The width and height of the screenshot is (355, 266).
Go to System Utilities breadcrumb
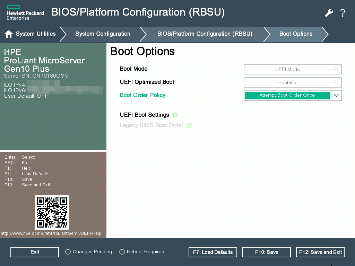36,34
